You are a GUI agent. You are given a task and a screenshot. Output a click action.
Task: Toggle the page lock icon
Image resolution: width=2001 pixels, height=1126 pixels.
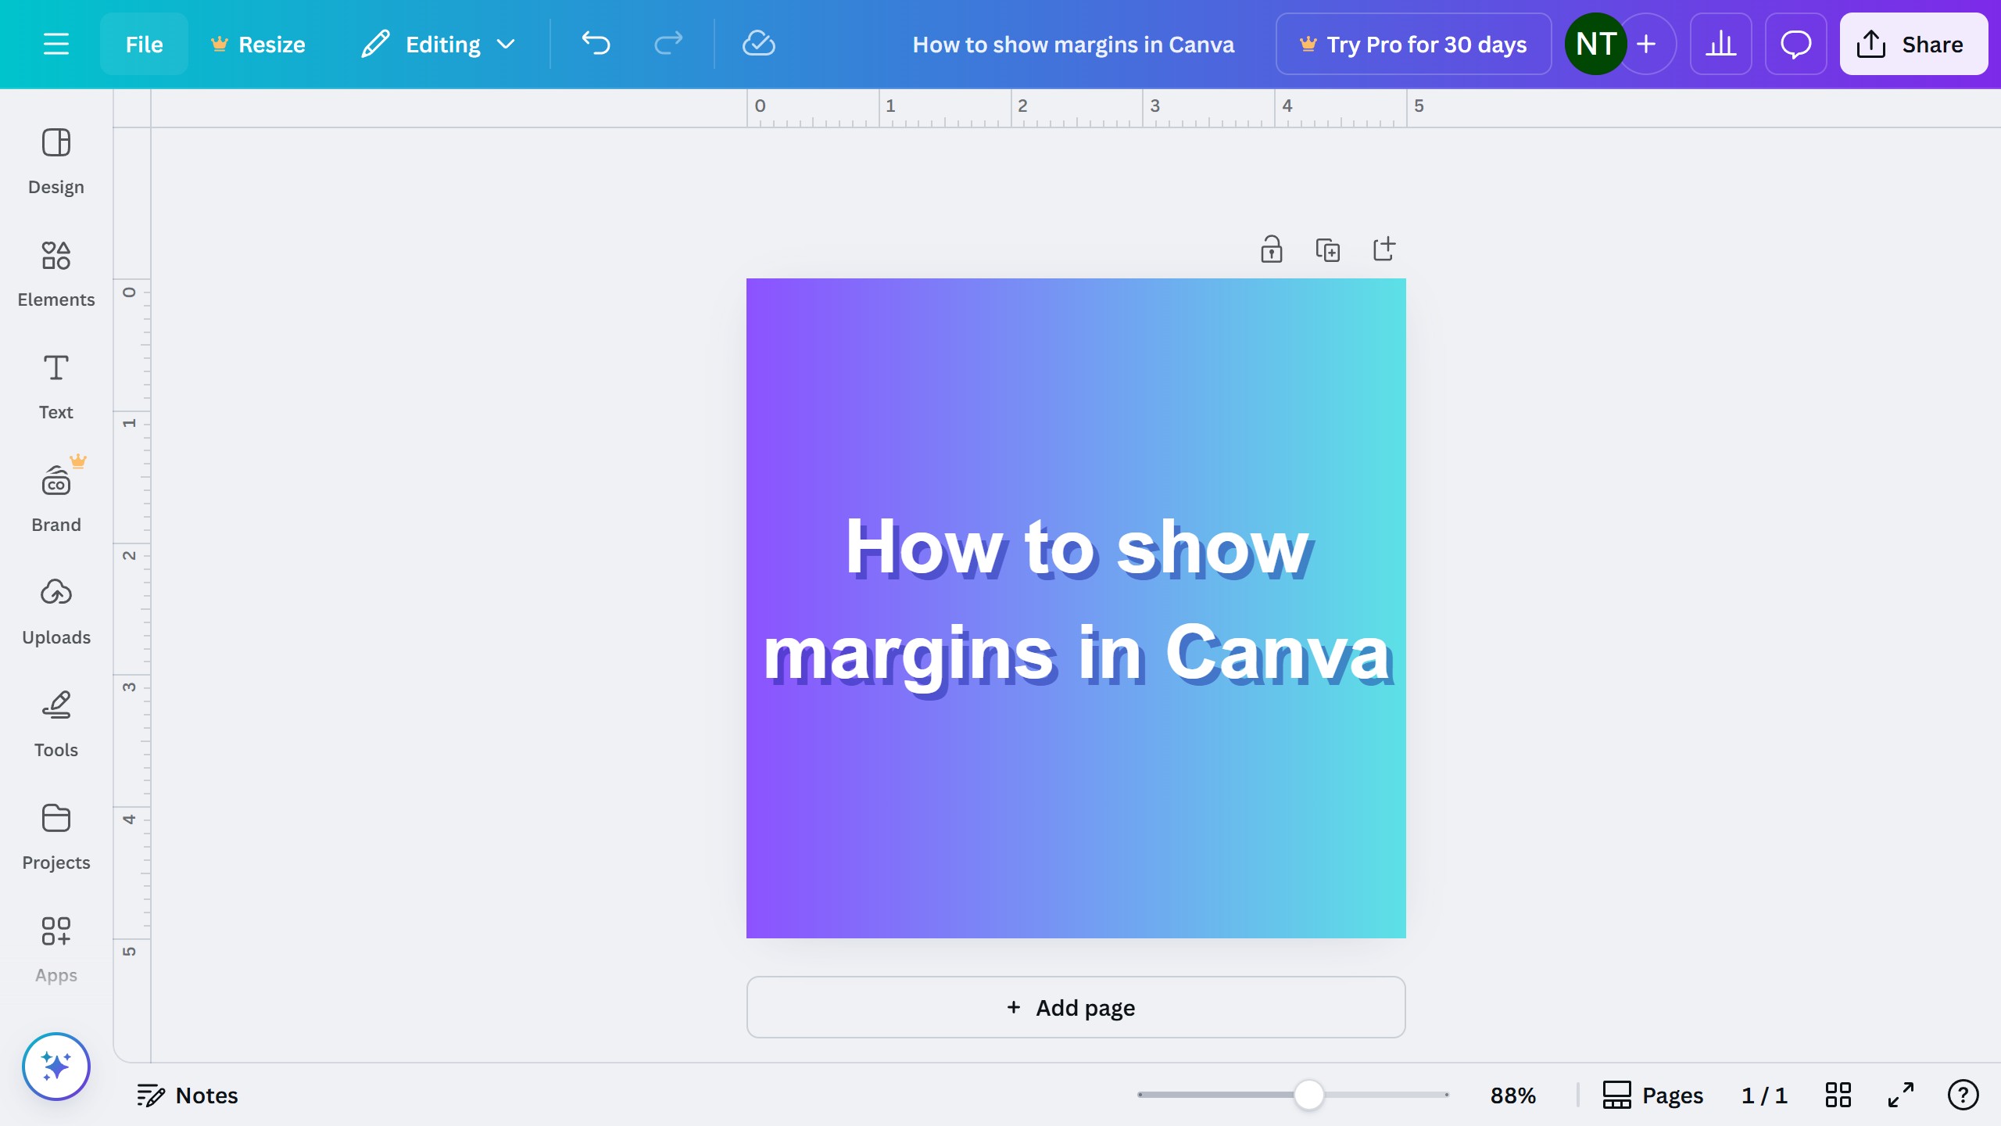(1271, 250)
